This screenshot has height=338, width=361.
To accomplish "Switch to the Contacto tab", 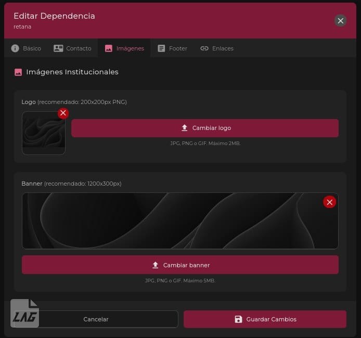I will pos(72,48).
